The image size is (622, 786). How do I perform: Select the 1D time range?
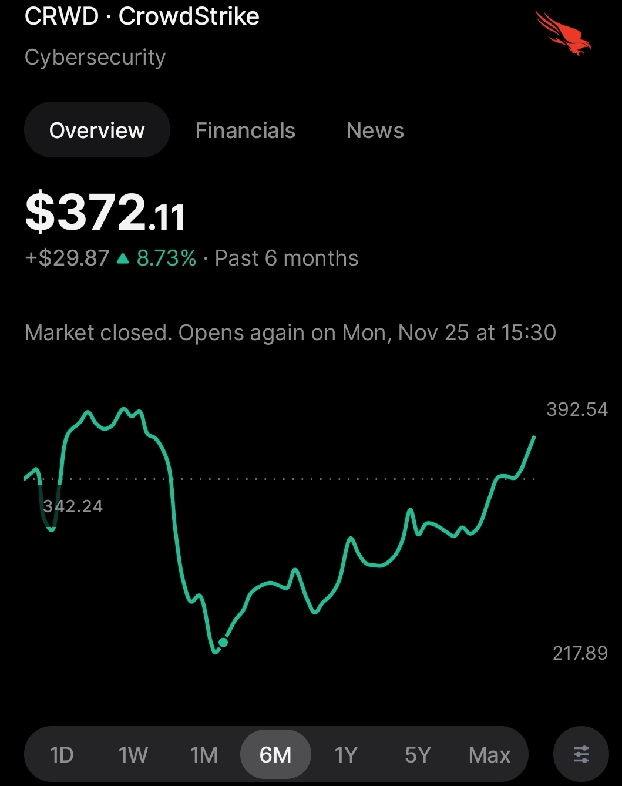click(62, 754)
